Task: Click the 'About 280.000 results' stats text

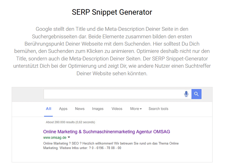Action: 70,122
